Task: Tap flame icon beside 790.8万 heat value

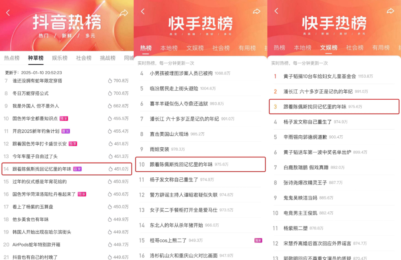Action: [110, 81]
